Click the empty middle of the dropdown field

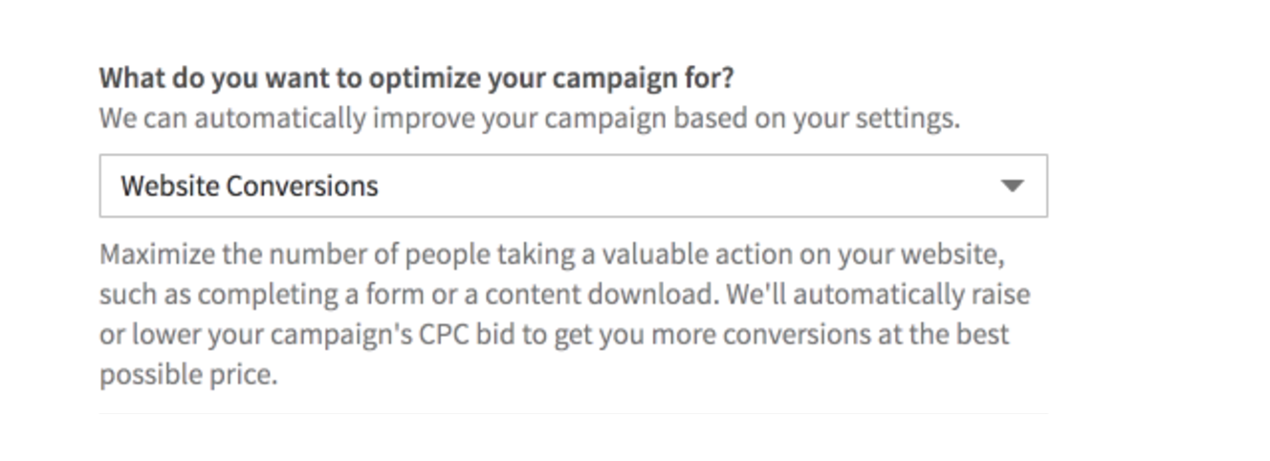click(669, 186)
